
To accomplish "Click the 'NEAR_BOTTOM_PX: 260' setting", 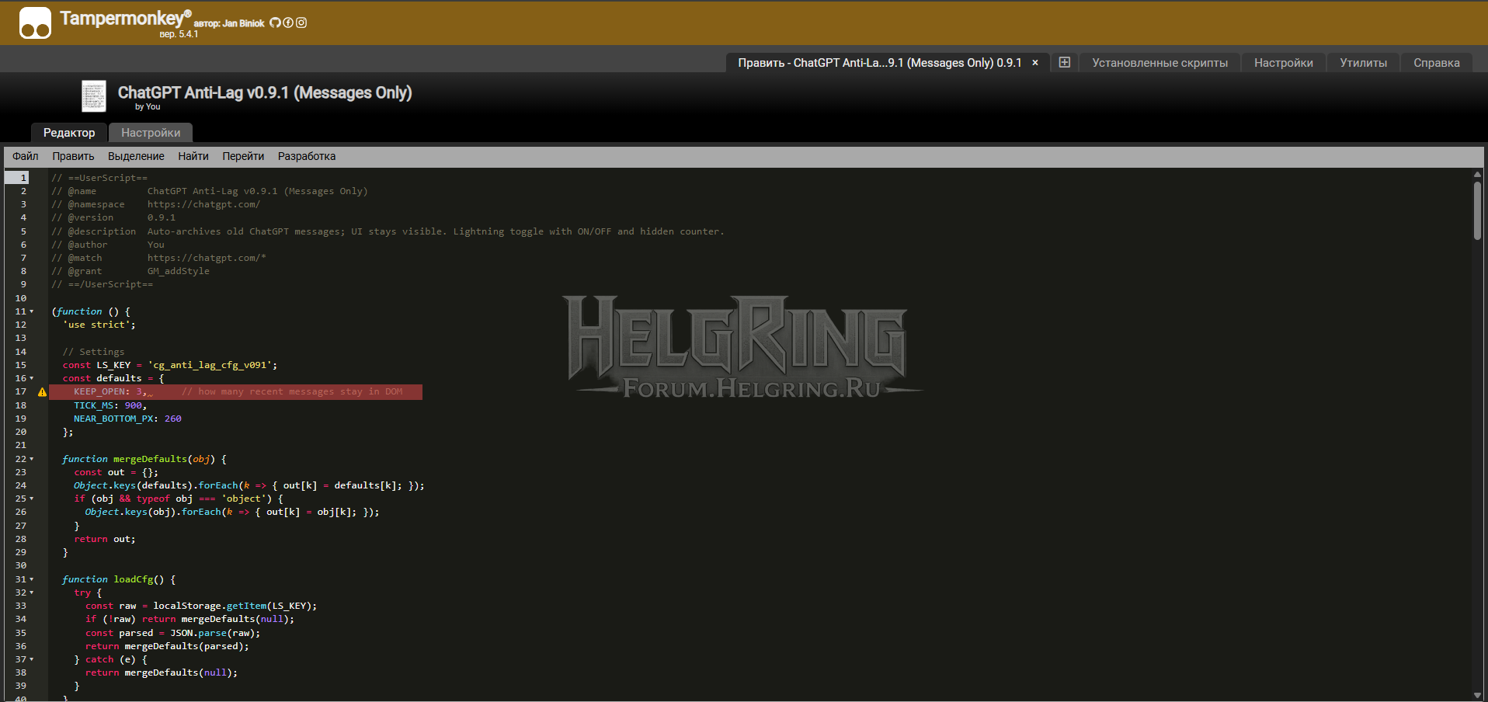I will (x=127, y=419).
